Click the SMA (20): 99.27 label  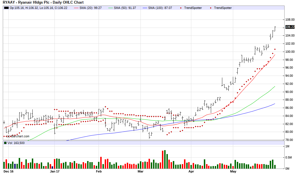[x=90, y=8]
